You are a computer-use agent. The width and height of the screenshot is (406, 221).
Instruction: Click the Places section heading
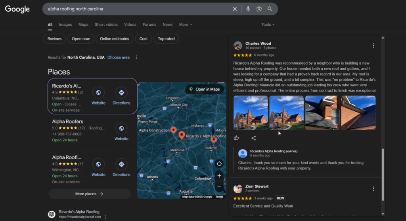point(59,72)
